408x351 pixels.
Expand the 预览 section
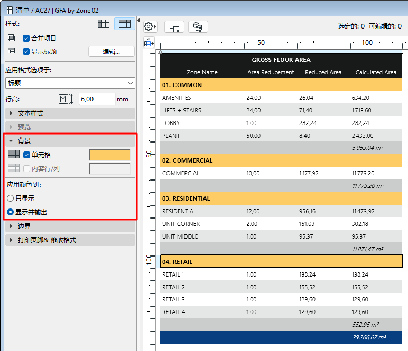click(70, 127)
